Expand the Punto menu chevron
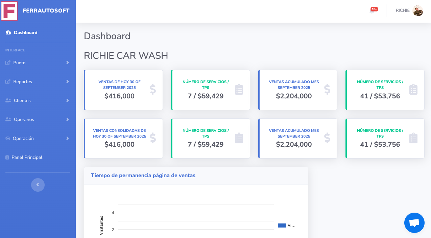The image size is (431, 238). pos(68,63)
